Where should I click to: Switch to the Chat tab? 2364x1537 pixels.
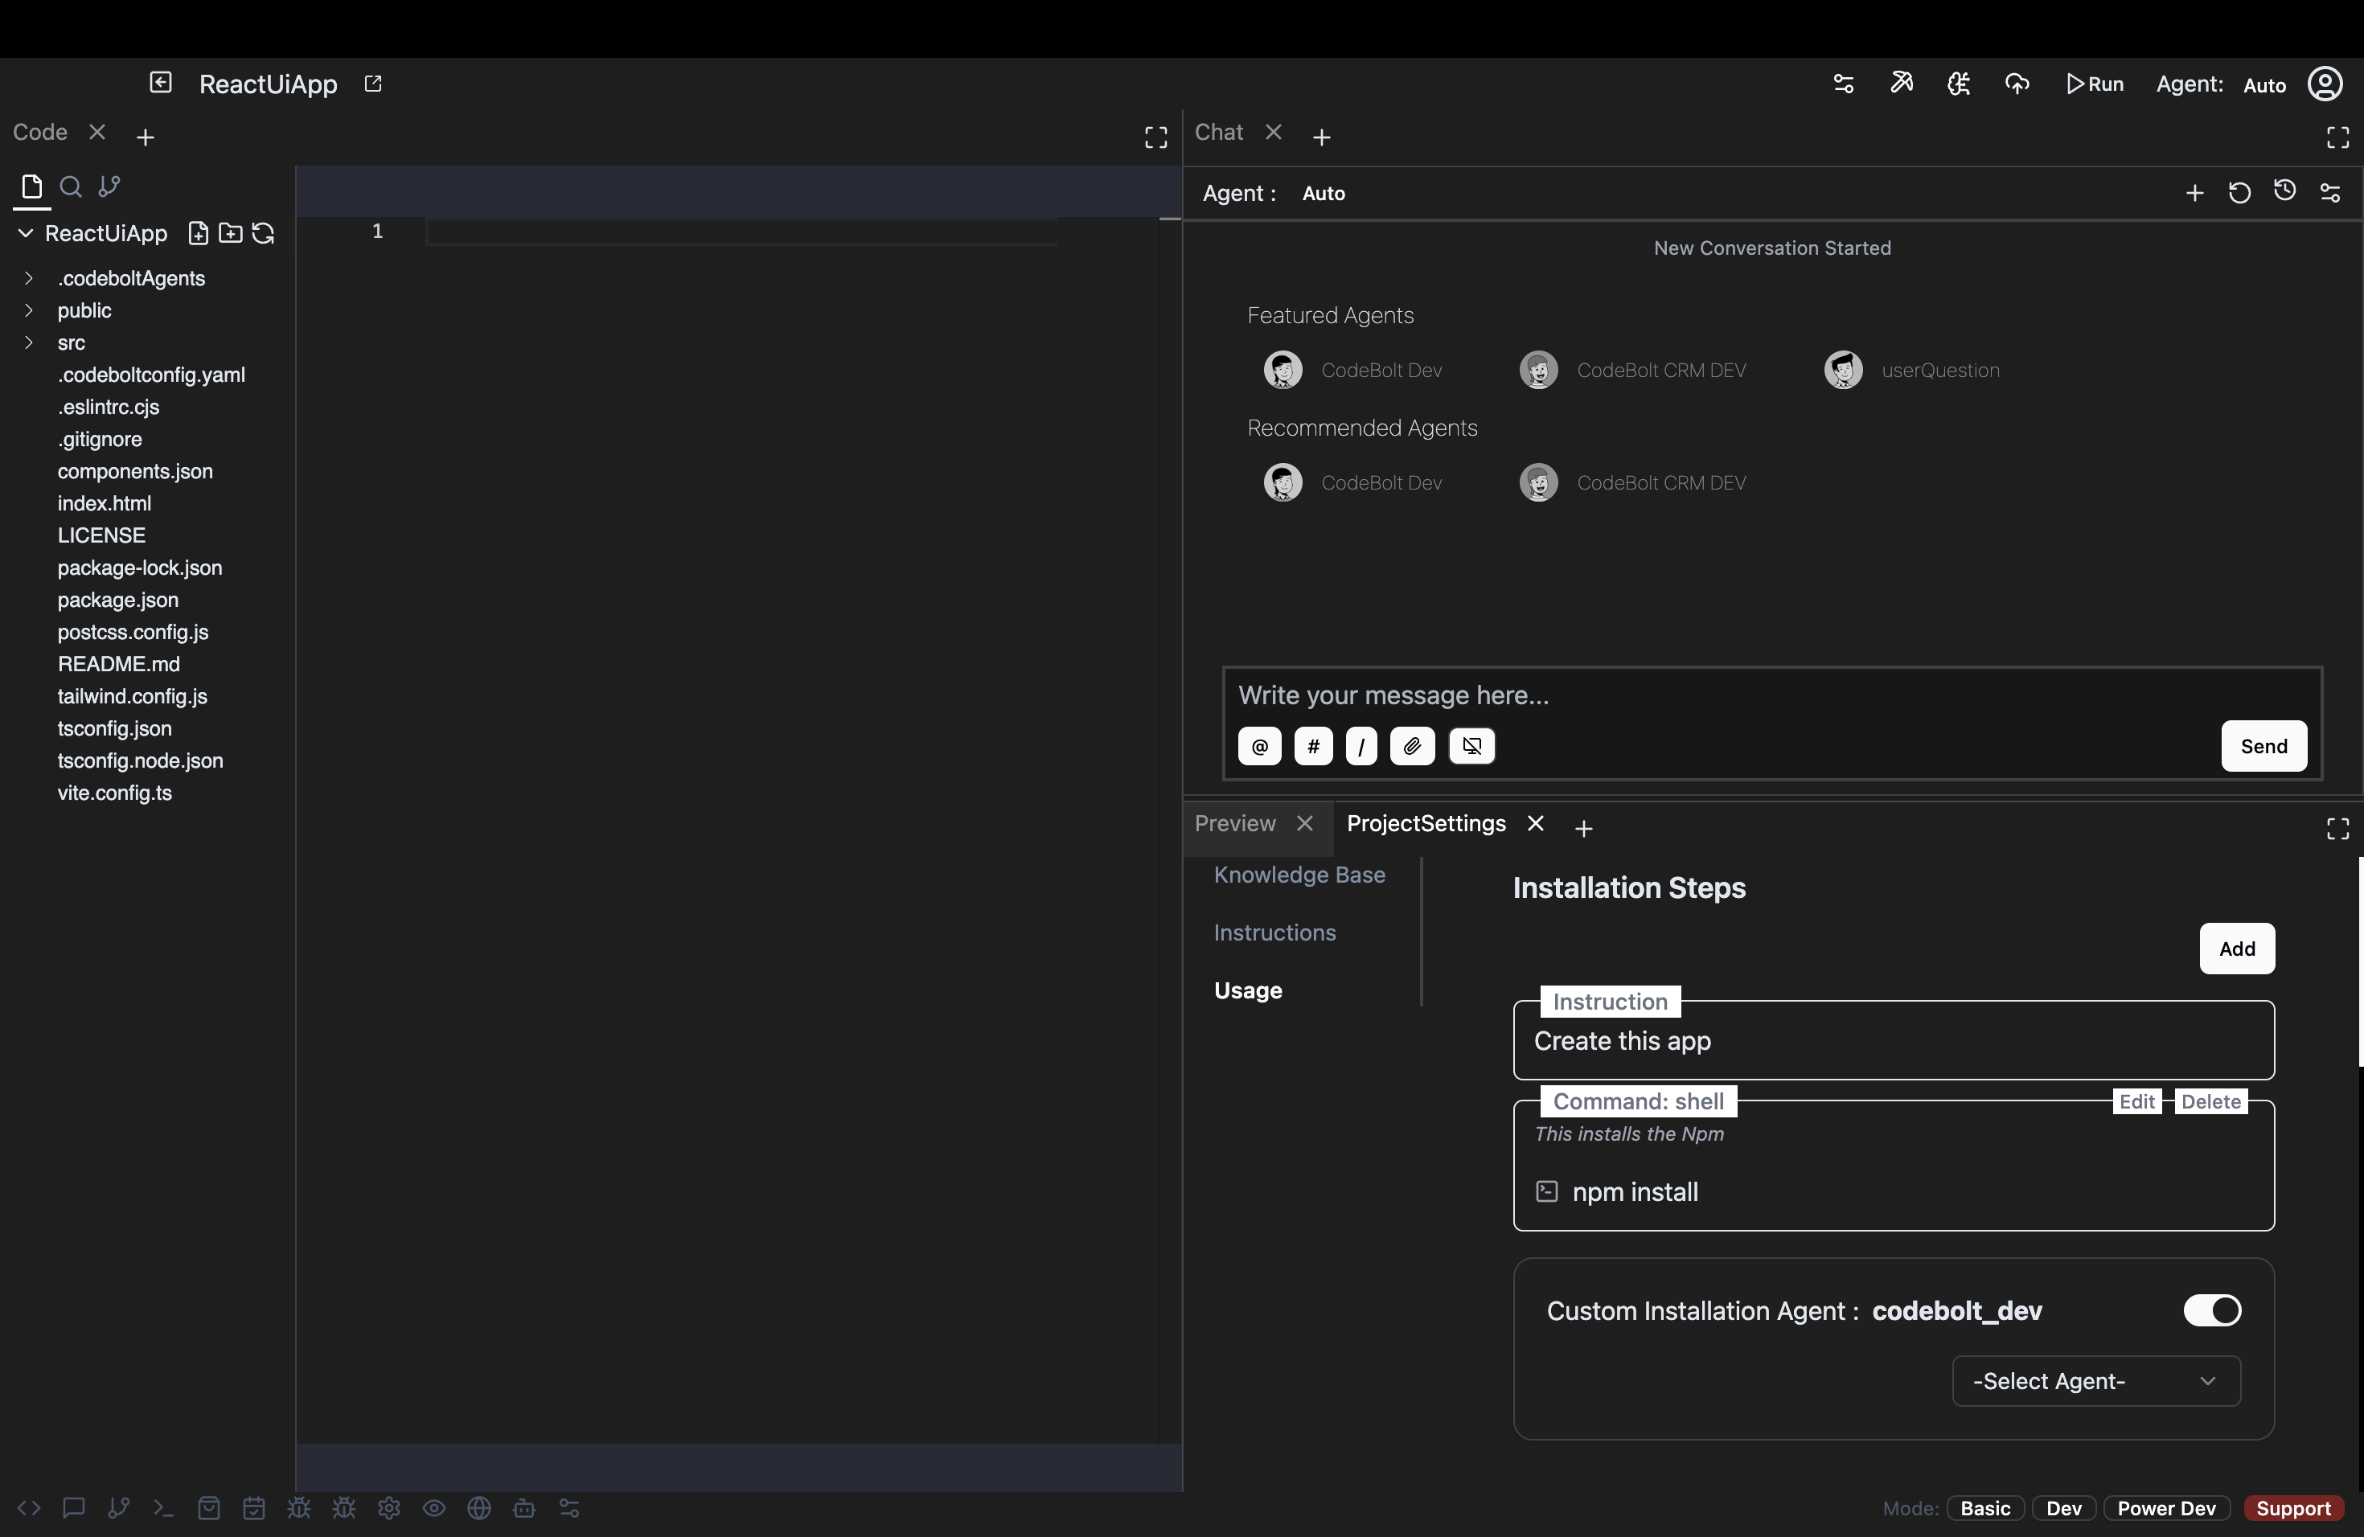click(1219, 132)
